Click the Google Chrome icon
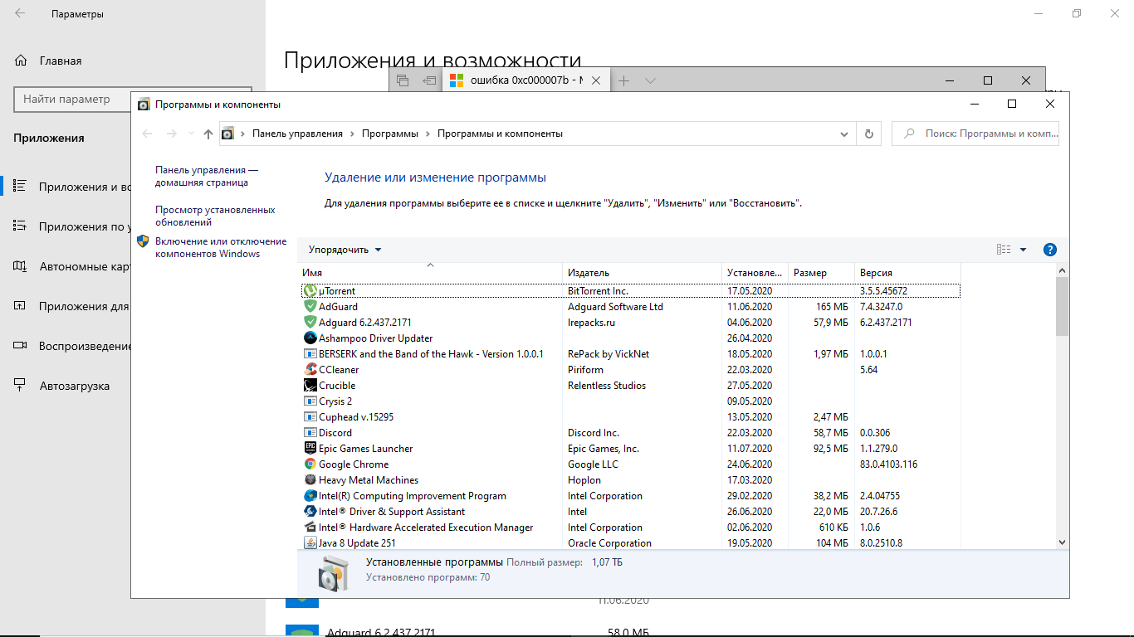 pyautogui.click(x=310, y=464)
